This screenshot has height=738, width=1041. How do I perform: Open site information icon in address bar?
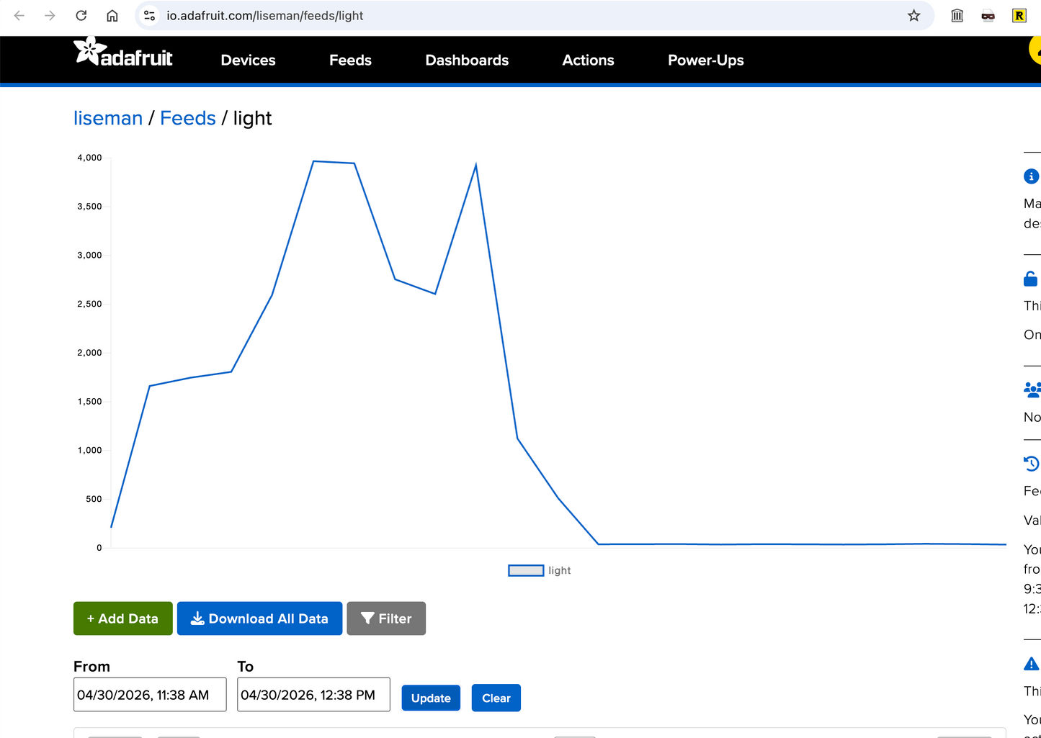(x=149, y=15)
